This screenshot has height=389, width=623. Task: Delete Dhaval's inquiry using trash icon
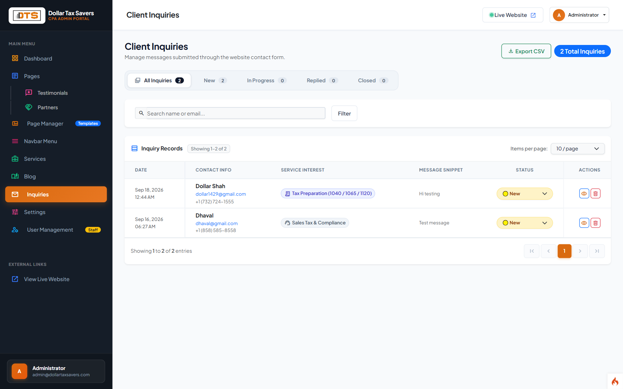click(x=595, y=223)
